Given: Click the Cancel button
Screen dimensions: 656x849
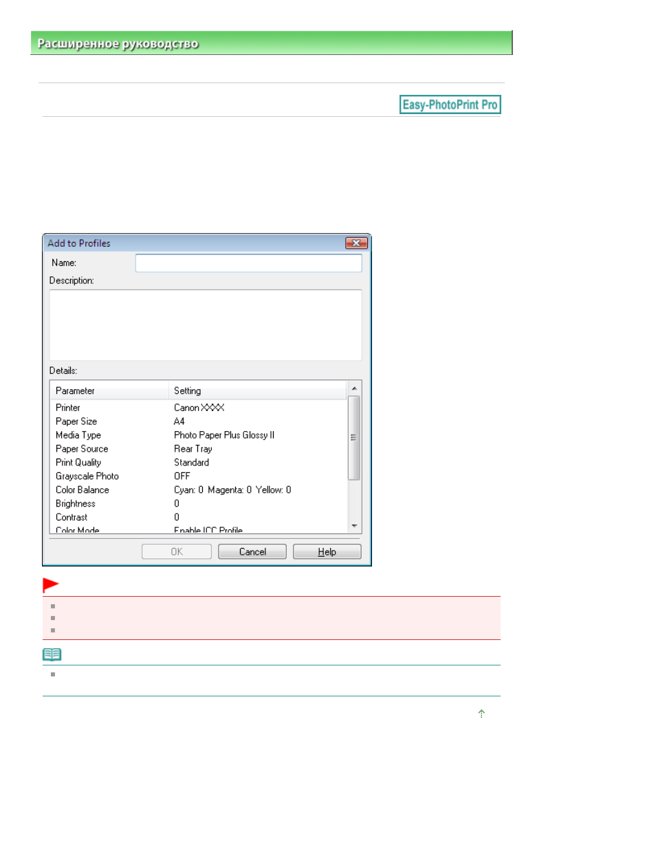Looking at the screenshot, I should [x=252, y=551].
